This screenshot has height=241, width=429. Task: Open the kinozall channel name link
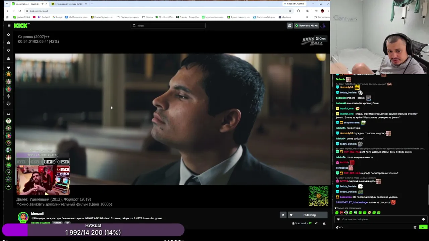point(37,214)
